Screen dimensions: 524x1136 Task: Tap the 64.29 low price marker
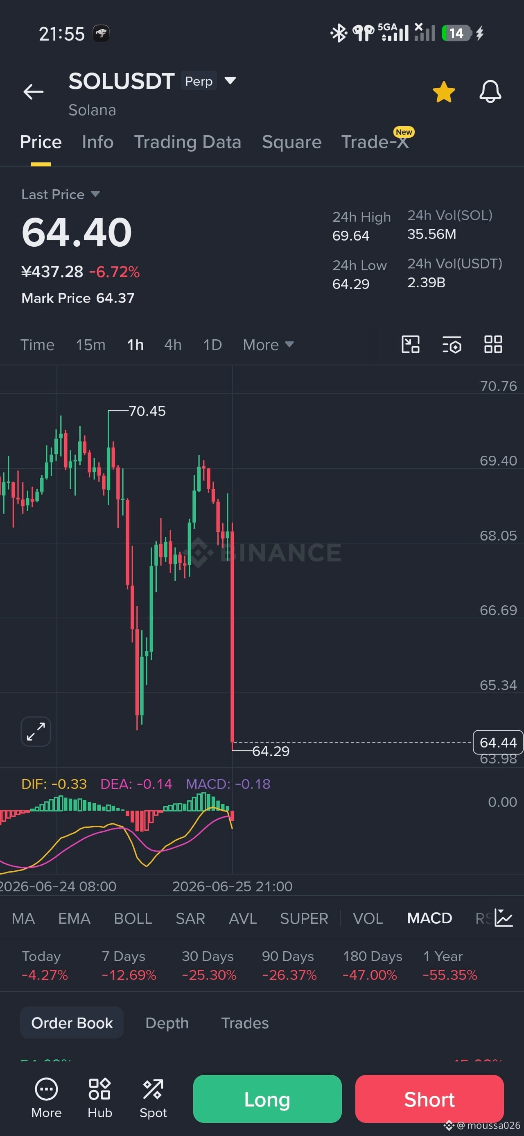(271, 751)
